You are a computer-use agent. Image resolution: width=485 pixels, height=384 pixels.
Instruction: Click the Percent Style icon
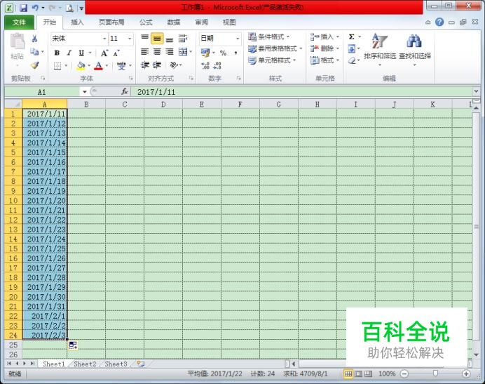click(x=223, y=53)
